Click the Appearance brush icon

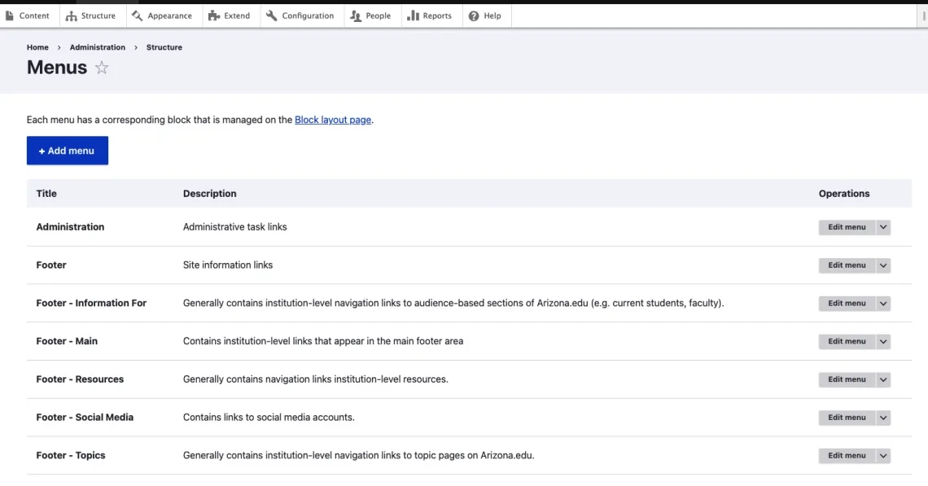coord(137,15)
